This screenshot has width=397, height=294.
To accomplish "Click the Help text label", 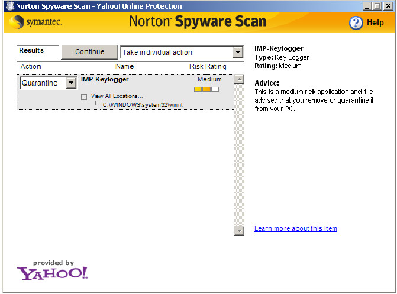I will (375, 22).
